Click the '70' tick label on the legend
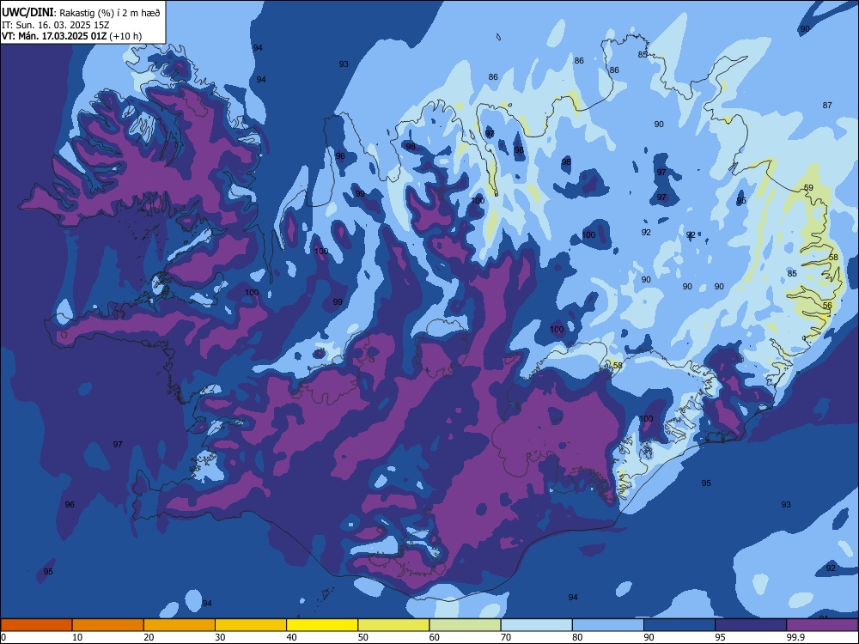The height and width of the screenshot is (644, 859). pyautogui.click(x=506, y=637)
